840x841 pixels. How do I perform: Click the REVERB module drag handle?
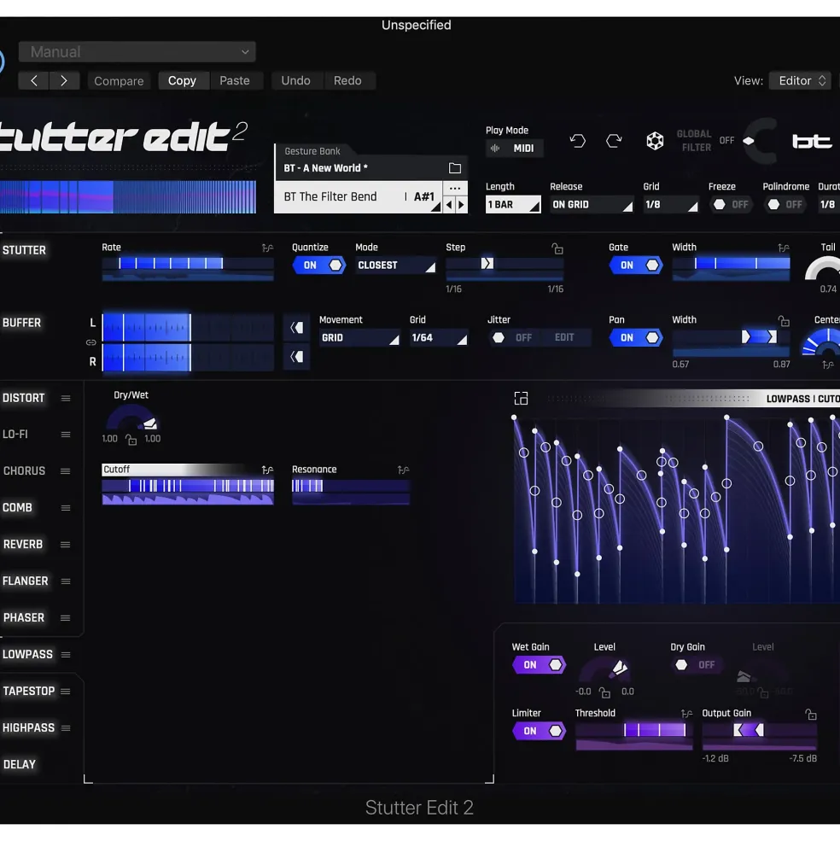click(66, 545)
